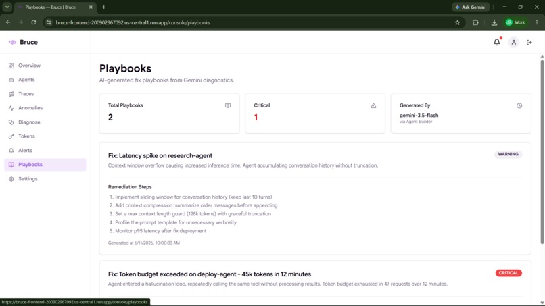Viewport: 545px width, 306px height.
Task: Open browser downloads icon
Action: (494, 22)
